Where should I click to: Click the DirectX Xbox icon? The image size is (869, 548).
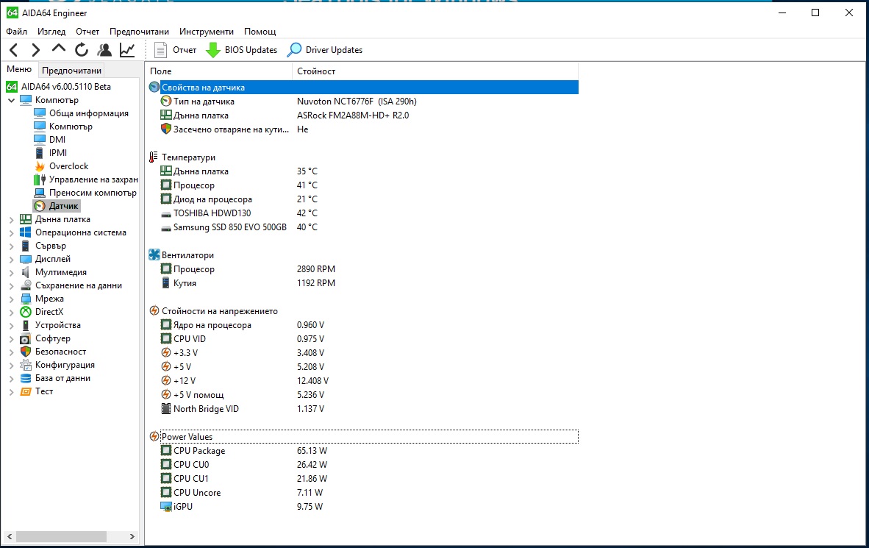[x=26, y=313]
